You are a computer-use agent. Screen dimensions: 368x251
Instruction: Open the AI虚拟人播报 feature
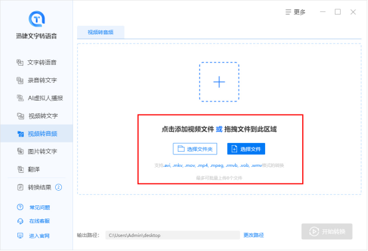(40, 98)
